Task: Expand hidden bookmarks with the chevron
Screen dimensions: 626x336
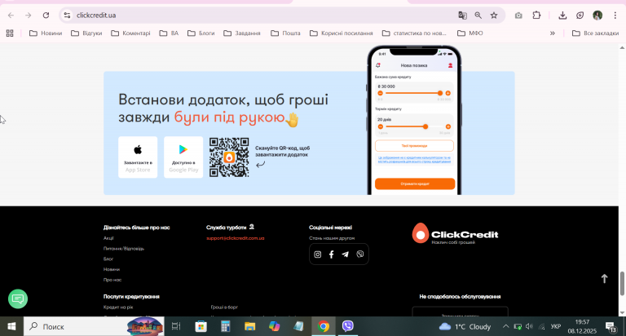Action: pos(553,33)
